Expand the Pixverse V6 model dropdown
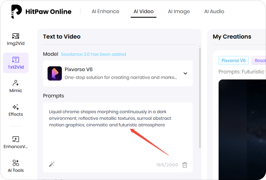The height and width of the screenshot is (180, 266). point(185,73)
